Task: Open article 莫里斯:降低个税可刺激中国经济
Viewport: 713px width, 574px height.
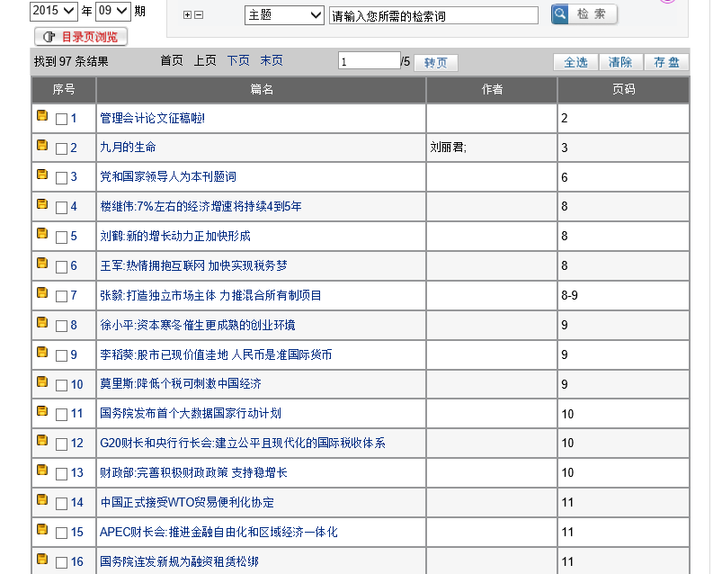Action: tap(181, 384)
